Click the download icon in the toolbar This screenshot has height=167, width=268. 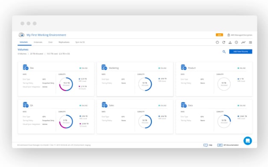pyautogui.click(x=230, y=42)
